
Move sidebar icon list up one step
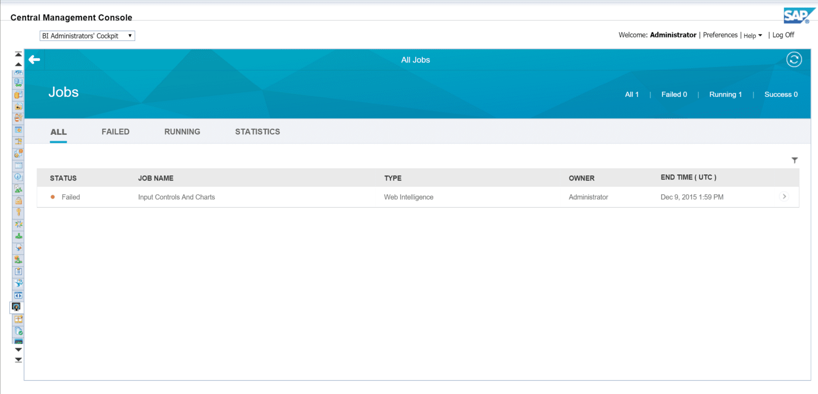(18, 65)
